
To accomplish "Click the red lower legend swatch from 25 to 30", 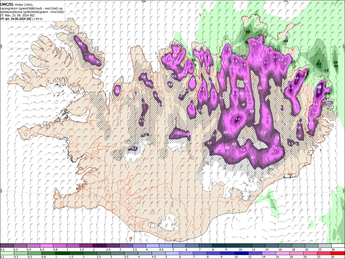I will point(325,253).
